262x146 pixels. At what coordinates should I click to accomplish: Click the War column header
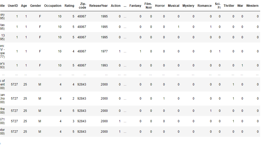pyautogui.click(x=240, y=6)
